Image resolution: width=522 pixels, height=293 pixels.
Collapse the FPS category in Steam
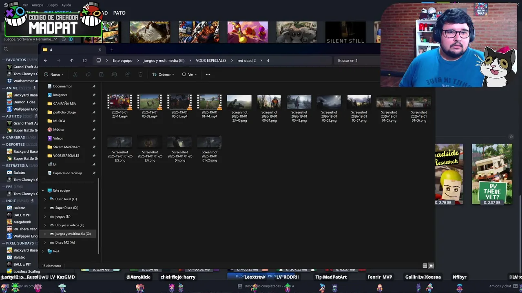pos(4,187)
